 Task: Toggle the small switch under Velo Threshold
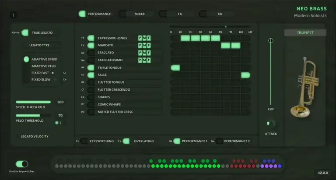tap(59, 123)
